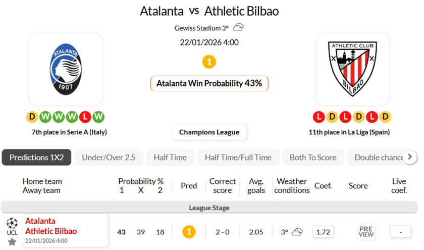The height and width of the screenshot is (250, 424).
Task: Click the UCL competition ball icon
Action: tap(12, 223)
